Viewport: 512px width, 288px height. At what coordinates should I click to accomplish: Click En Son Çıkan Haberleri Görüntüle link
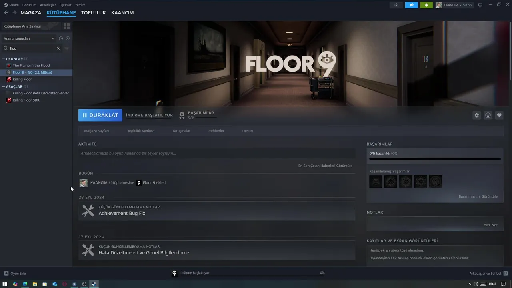click(325, 166)
